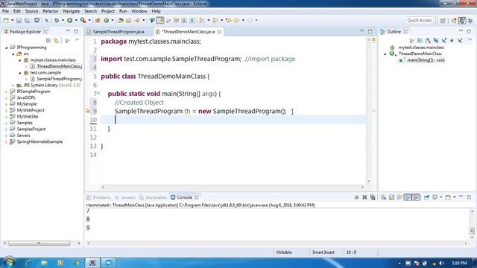Viewport: 477px width, 268px height.
Task: Collapse the src folder node
Action: tap(13, 54)
